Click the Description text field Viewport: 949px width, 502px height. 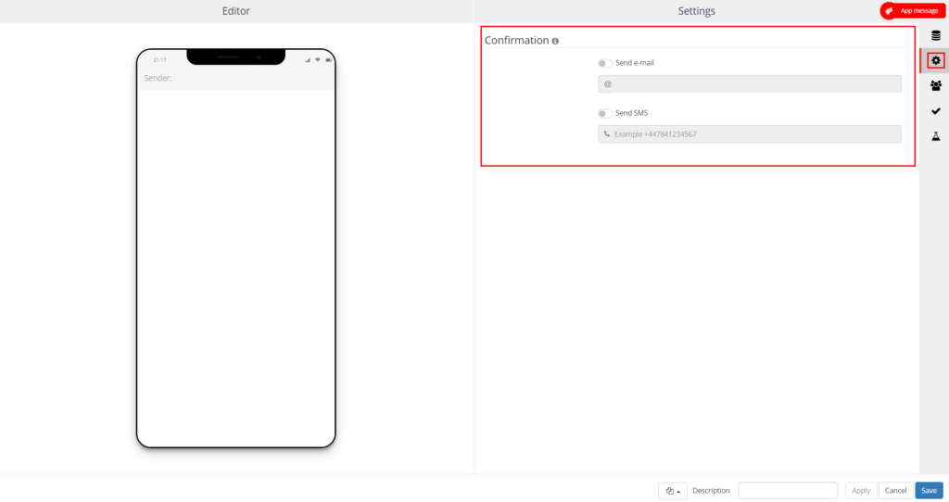tap(788, 491)
